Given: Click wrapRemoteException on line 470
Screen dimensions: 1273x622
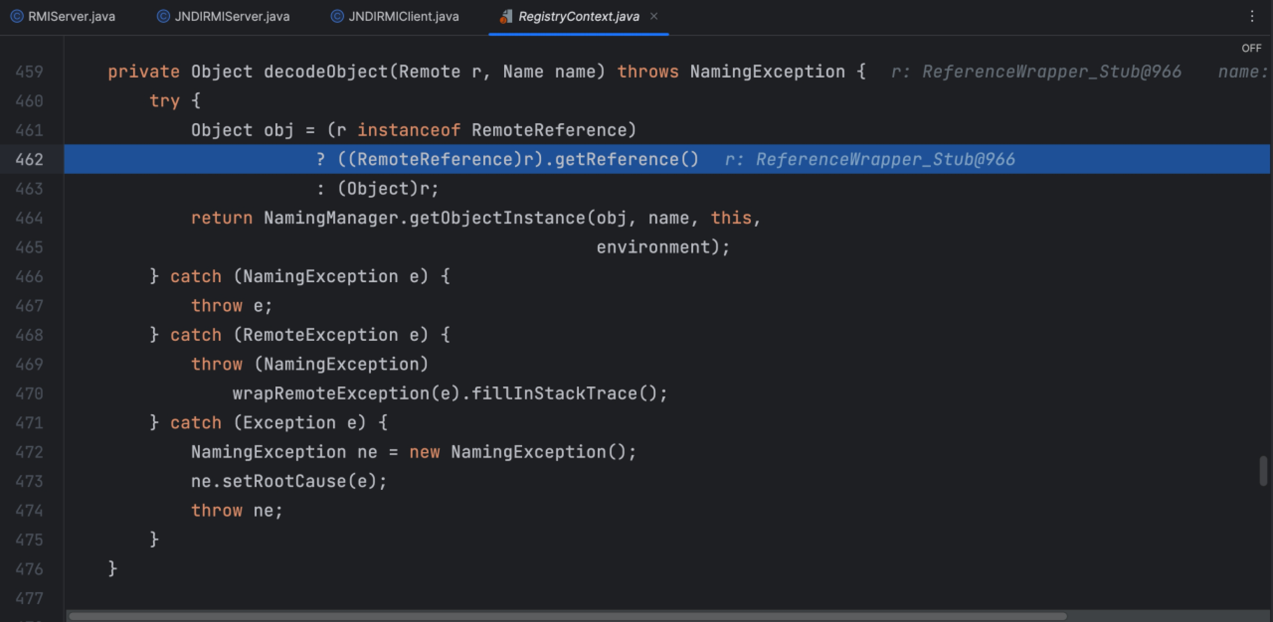Looking at the screenshot, I should [x=331, y=394].
